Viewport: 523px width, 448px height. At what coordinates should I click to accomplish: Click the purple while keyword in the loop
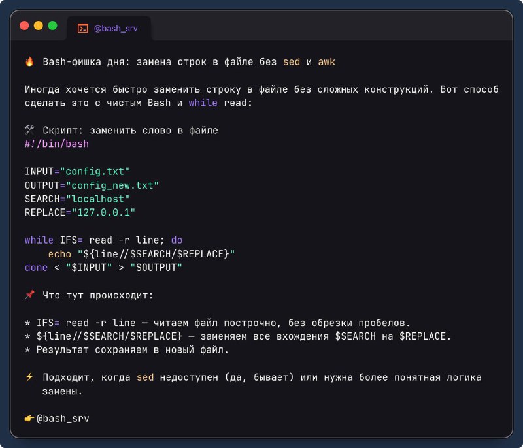click(x=39, y=240)
